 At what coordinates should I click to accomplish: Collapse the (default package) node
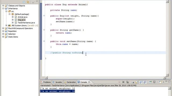click(x=9, y=14)
